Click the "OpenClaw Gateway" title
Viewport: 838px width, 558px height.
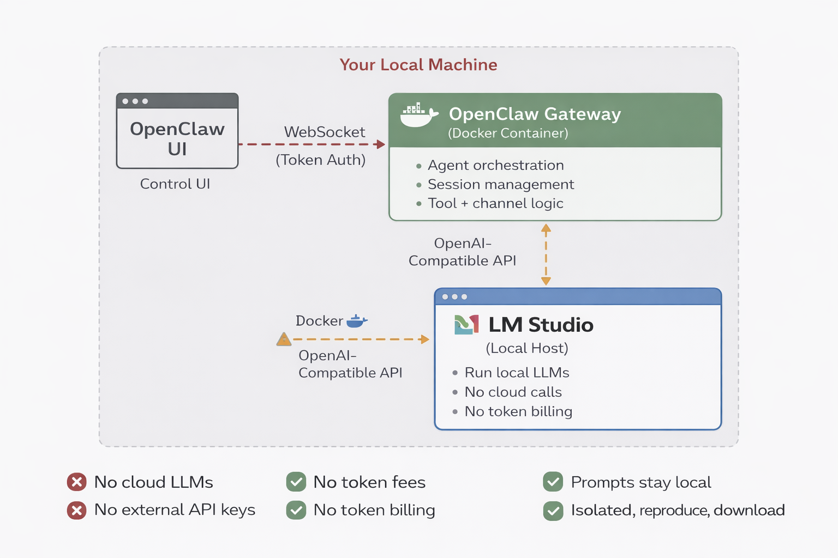point(535,114)
